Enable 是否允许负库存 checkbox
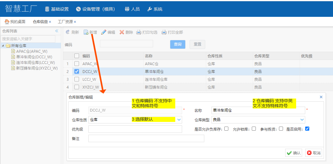Screen dimensions: 333x164 [226, 128]
